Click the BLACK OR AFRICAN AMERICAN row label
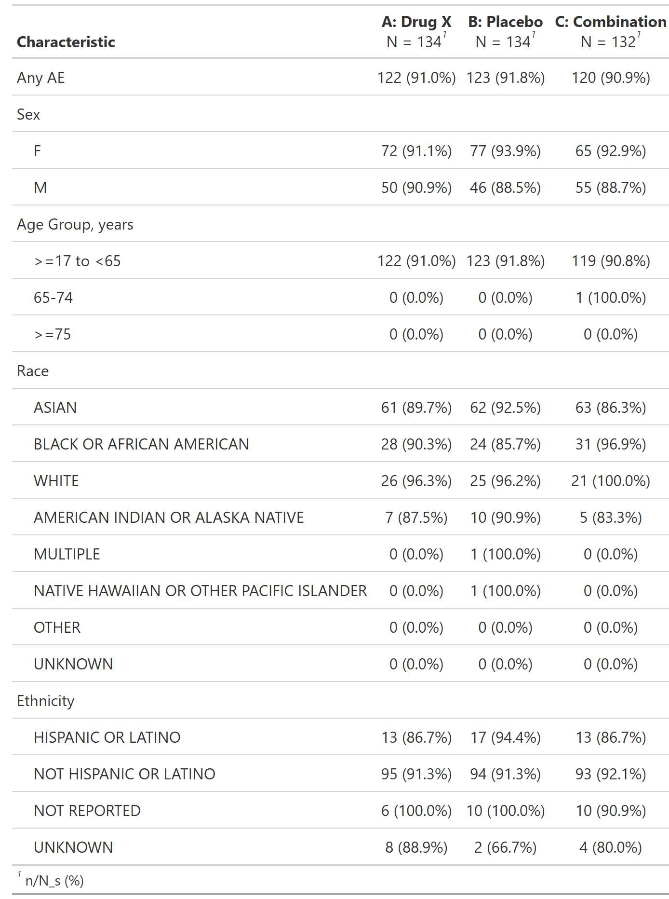Screen dimensions: 669x899 tap(141, 444)
